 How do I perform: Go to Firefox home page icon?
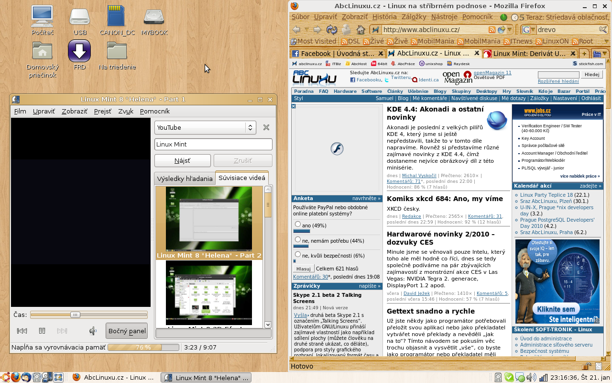(361, 29)
